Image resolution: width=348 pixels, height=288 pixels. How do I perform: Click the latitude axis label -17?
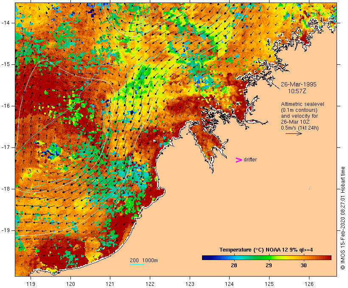point(5,147)
